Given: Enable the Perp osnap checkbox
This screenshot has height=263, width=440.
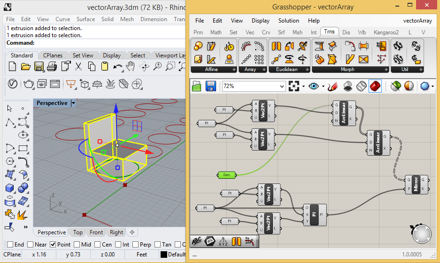Looking at the screenshot, I should click(x=136, y=245).
